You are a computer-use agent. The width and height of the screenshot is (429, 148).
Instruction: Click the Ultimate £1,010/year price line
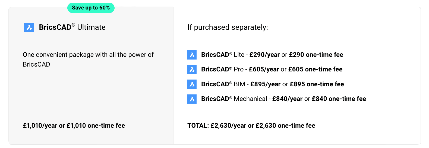coord(40,126)
